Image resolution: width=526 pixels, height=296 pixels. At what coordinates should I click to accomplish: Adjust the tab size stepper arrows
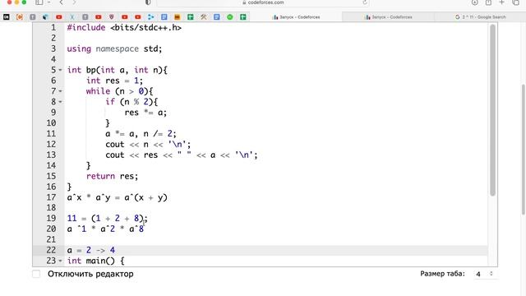tap(491, 274)
